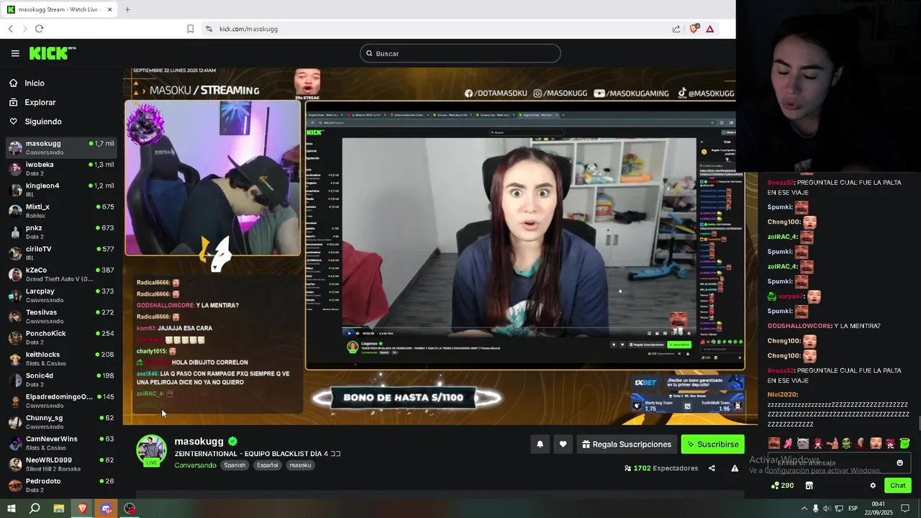This screenshot has height=518, width=921.
Task: Click Regala Suscripciones button
Action: [627, 445]
